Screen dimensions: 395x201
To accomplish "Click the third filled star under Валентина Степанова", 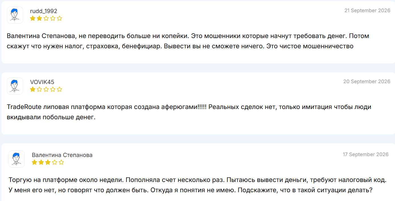I will tap(48, 162).
